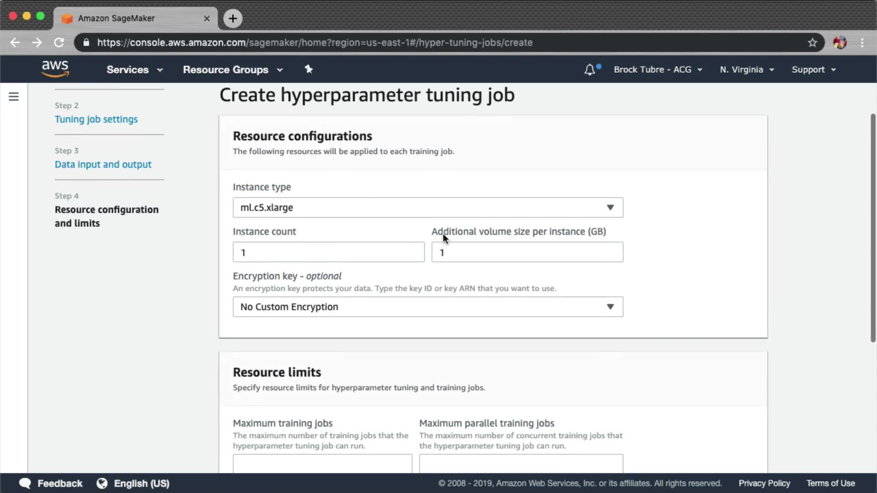The width and height of the screenshot is (877, 493).
Task: Bookmark page with the star icon
Action: tap(812, 42)
